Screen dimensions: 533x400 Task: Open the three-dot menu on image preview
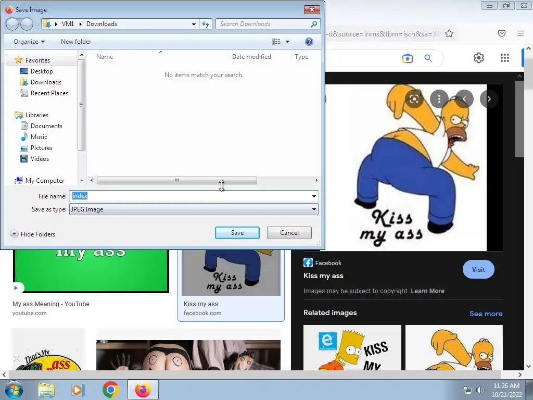(439, 99)
